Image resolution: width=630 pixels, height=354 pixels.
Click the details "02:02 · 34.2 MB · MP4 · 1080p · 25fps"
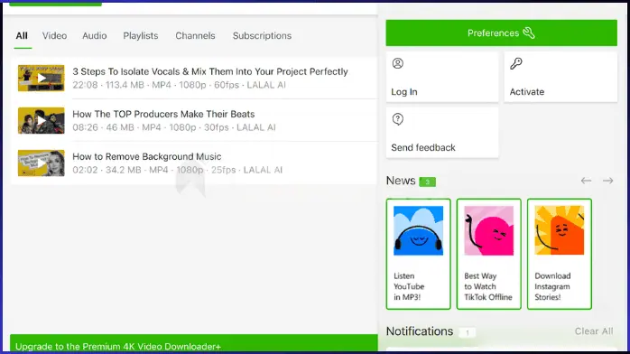(x=154, y=170)
